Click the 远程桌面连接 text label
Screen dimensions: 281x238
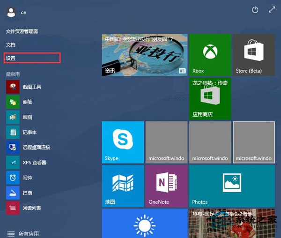(x=37, y=147)
